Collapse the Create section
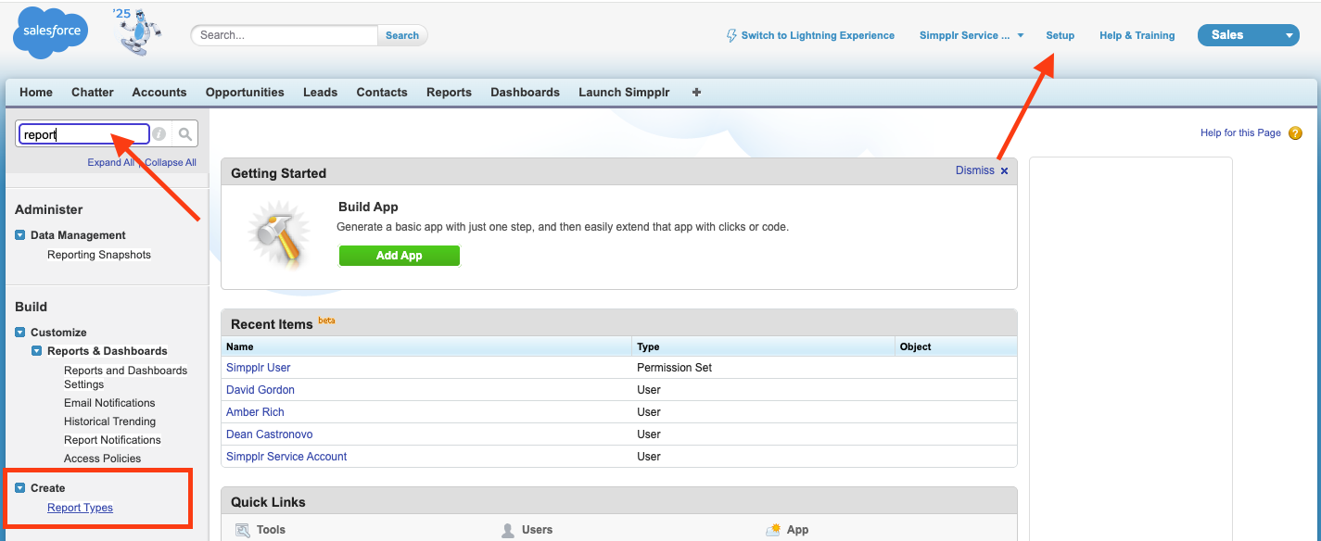Screen dimensions: 1321x541 pos(20,488)
